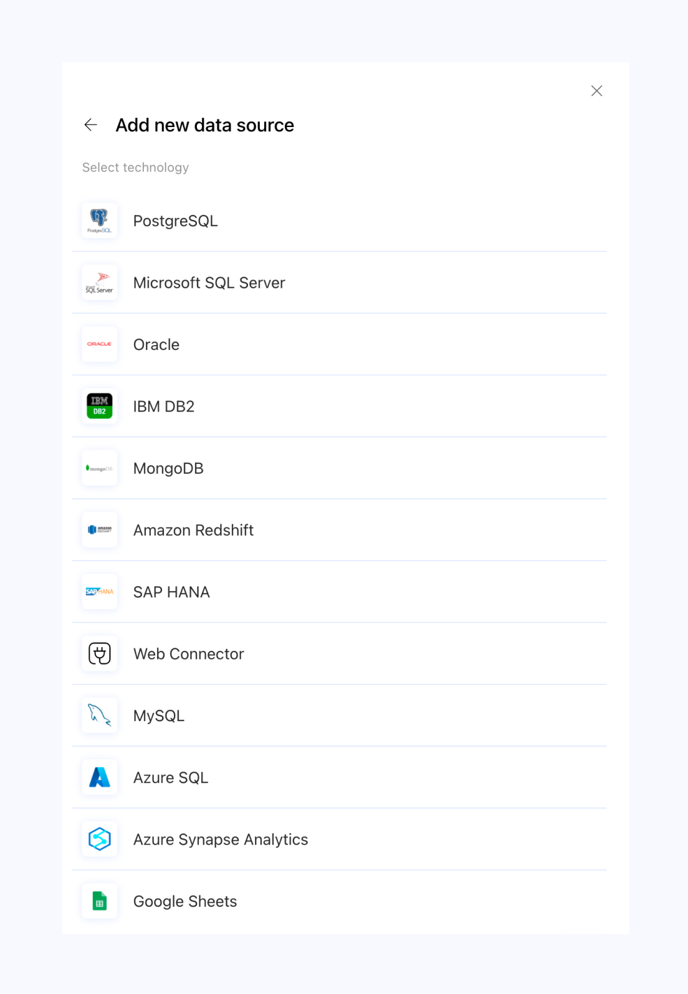
Task: Click the Azure Synapse hexagon icon
Action: coord(100,840)
